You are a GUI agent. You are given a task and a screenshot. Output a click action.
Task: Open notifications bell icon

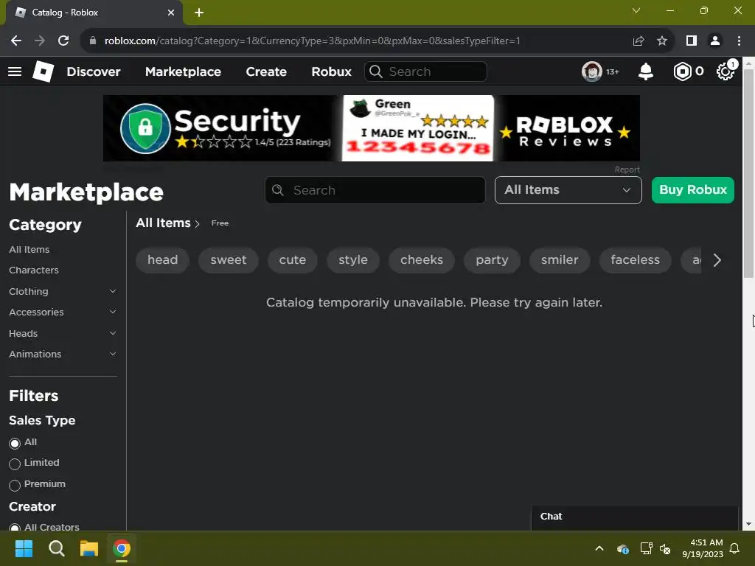(645, 71)
